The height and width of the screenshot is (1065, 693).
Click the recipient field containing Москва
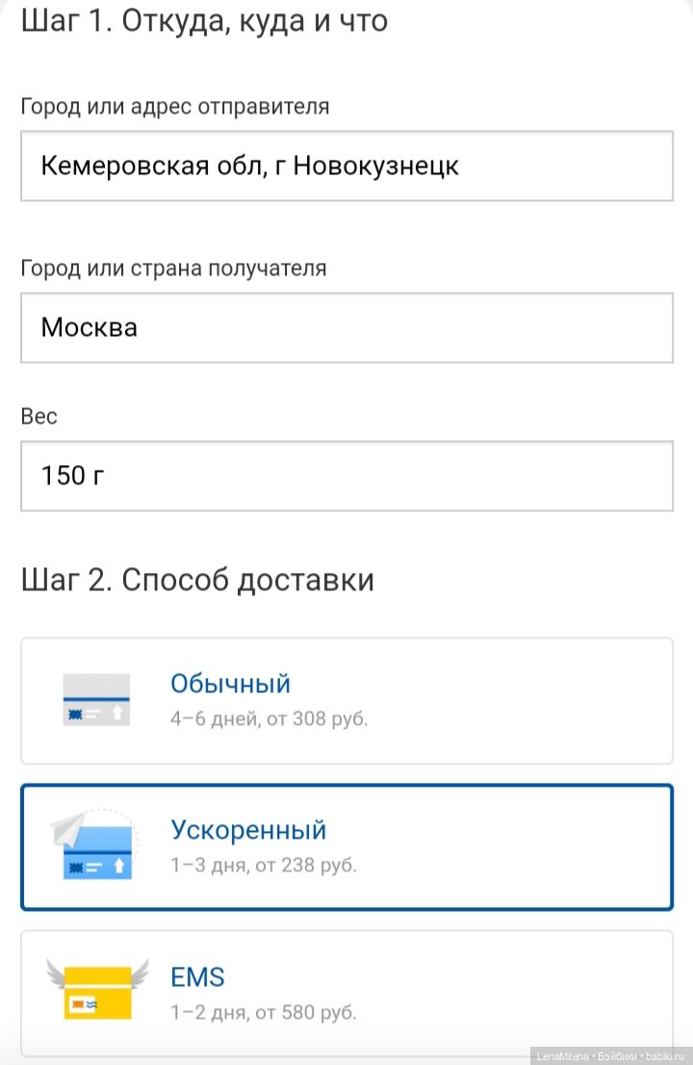pos(346,328)
